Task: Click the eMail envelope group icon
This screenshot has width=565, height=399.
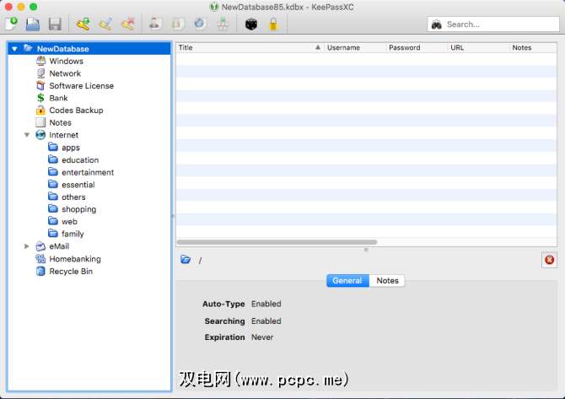Action: [x=40, y=246]
